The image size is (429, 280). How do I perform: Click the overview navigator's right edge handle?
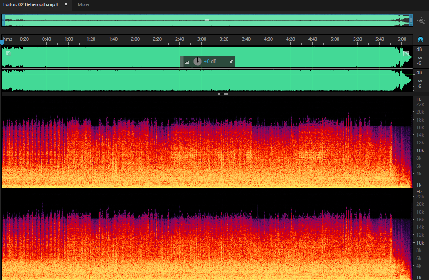[411, 20]
